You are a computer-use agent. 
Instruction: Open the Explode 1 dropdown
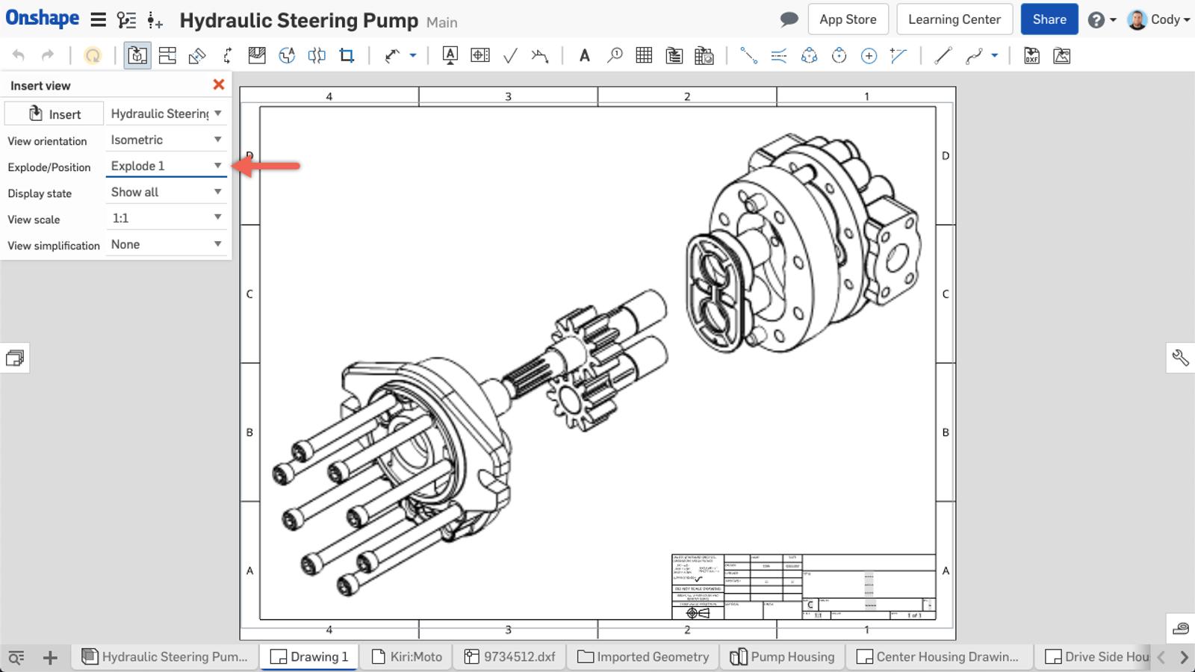(x=166, y=166)
